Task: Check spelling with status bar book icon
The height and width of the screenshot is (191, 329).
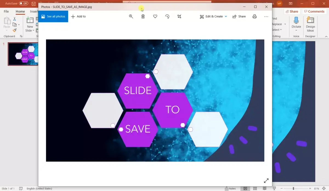Action: pyautogui.click(x=21, y=189)
